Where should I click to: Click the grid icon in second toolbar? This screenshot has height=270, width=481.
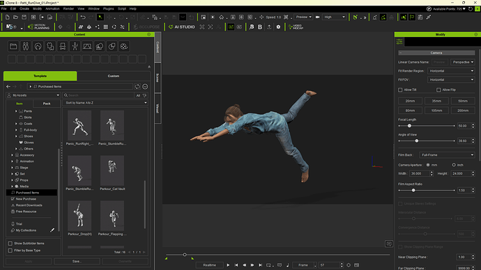pos(105,27)
